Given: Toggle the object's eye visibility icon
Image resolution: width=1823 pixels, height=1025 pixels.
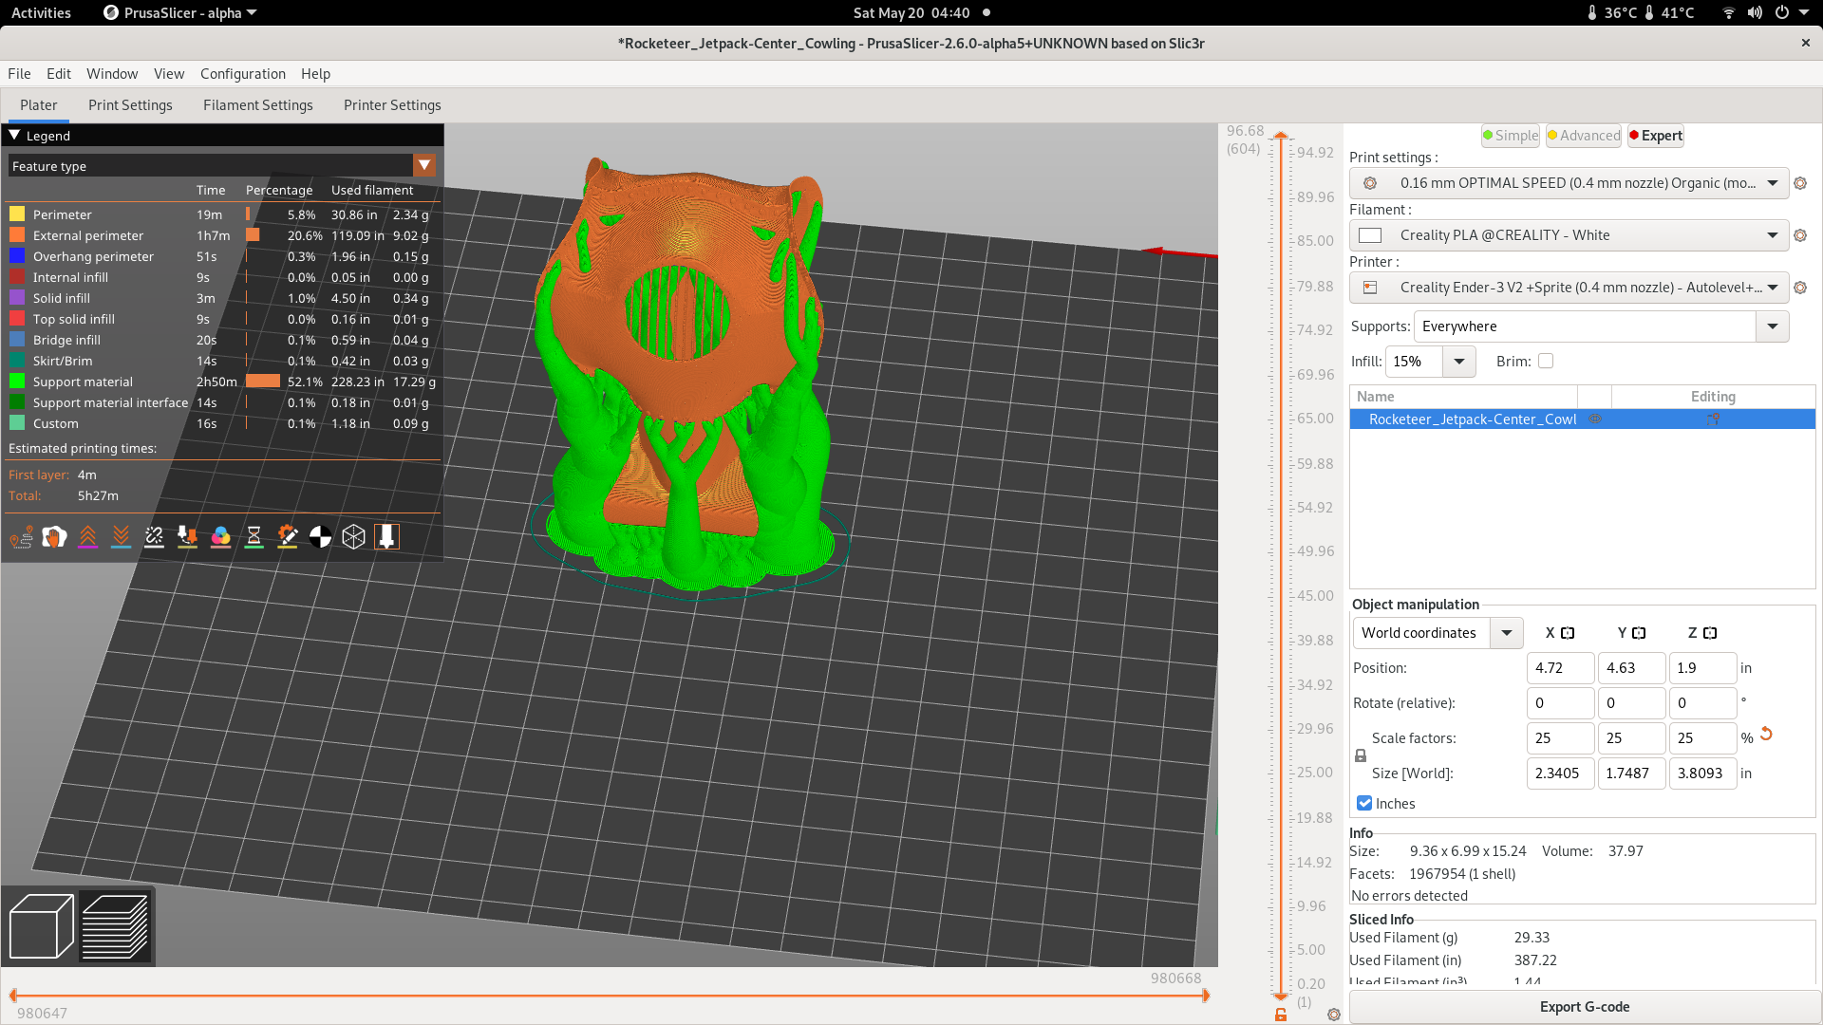Looking at the screenshot, I should point(1595,419).
